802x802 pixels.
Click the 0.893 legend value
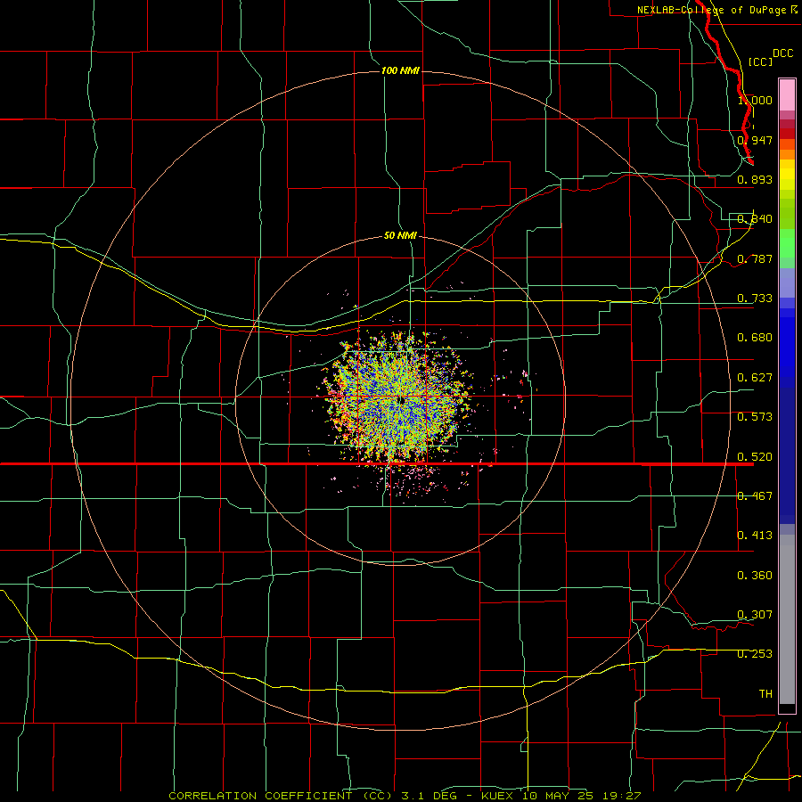(x=755, y=179)
